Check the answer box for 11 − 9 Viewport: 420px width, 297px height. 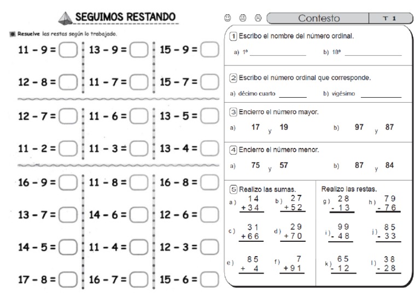coord(68,51)
